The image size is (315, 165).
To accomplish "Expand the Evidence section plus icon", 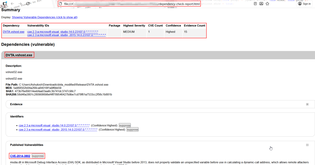I will (x=307, y=104).
